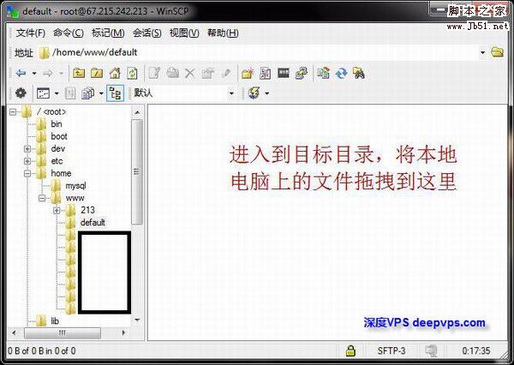Click the Compare directories icon

pos(266,73)
